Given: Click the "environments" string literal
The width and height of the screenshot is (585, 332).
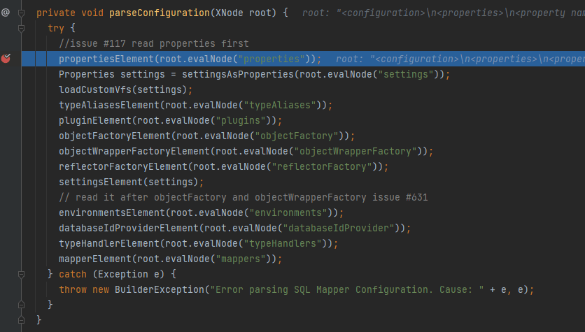Looking at the screenshot, I should pos(288,212).
